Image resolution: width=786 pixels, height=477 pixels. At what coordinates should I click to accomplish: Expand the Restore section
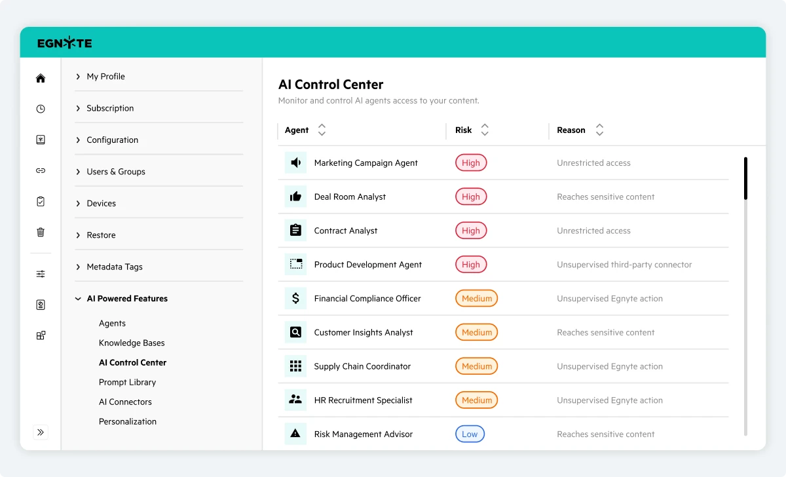(x=160, y=235)
